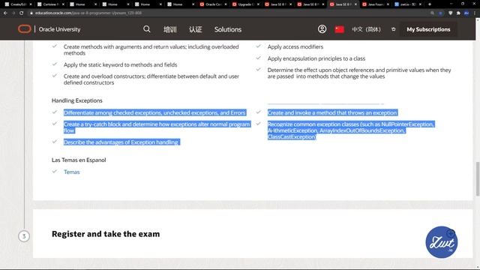Click 'Create methods with arguments' text
This screenshot has height=270, width=480.
(151, 50)
